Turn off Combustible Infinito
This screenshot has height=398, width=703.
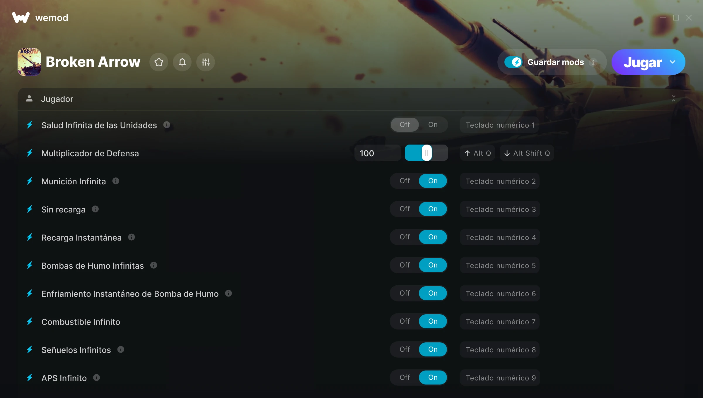[x=405, y=321]
